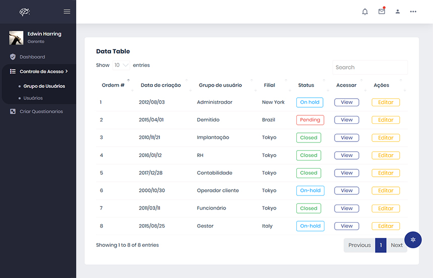Click Edwin Harring's avatar thumbnail
Image resolution: width=433 pixels, height=278 pixels.
tap(16, 38)
